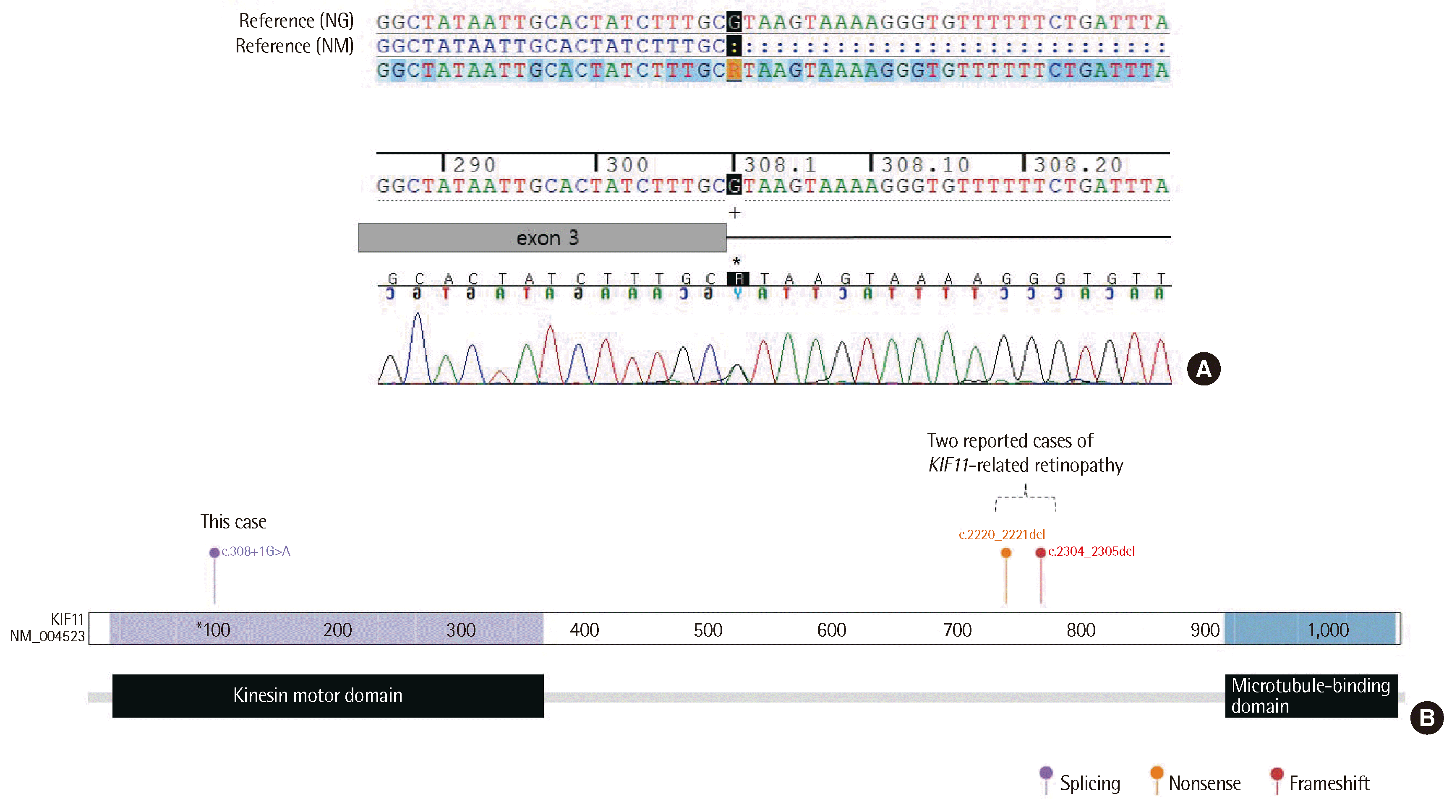Click the orange Nonsense legend pin
The image size is (1444, 799).
coord(1157,773)
